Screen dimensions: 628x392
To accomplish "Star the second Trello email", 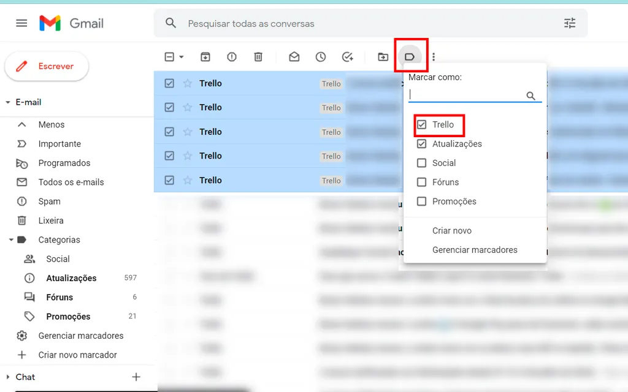I will point(188,107).
